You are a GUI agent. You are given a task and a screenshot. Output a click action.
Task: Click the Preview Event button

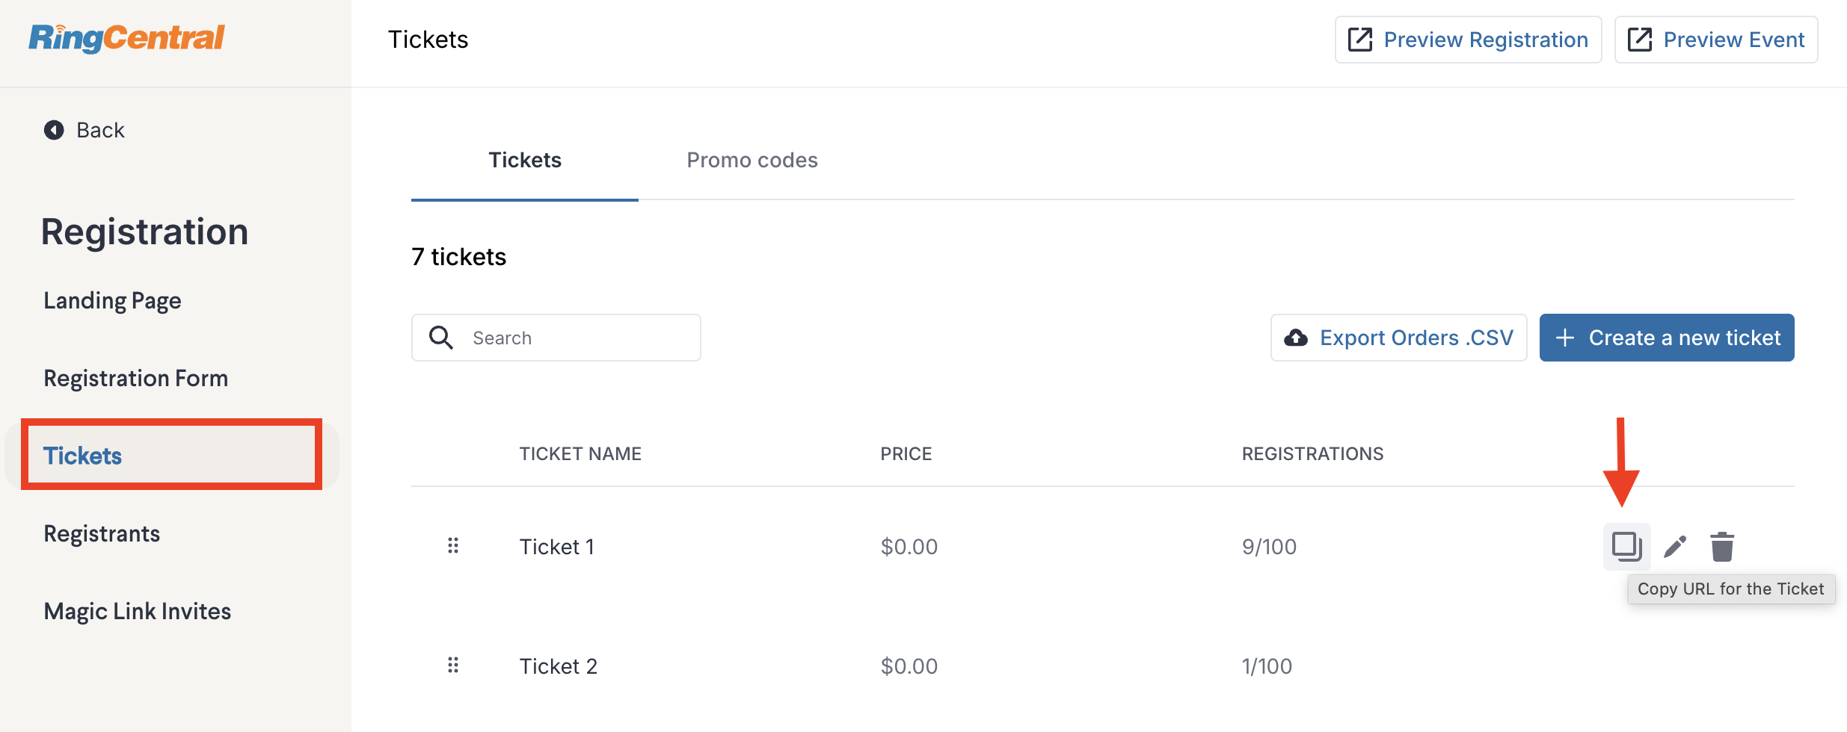(1716, 40)
